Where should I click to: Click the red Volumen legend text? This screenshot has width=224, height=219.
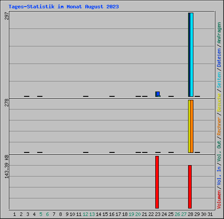click(x=219, y=200)
